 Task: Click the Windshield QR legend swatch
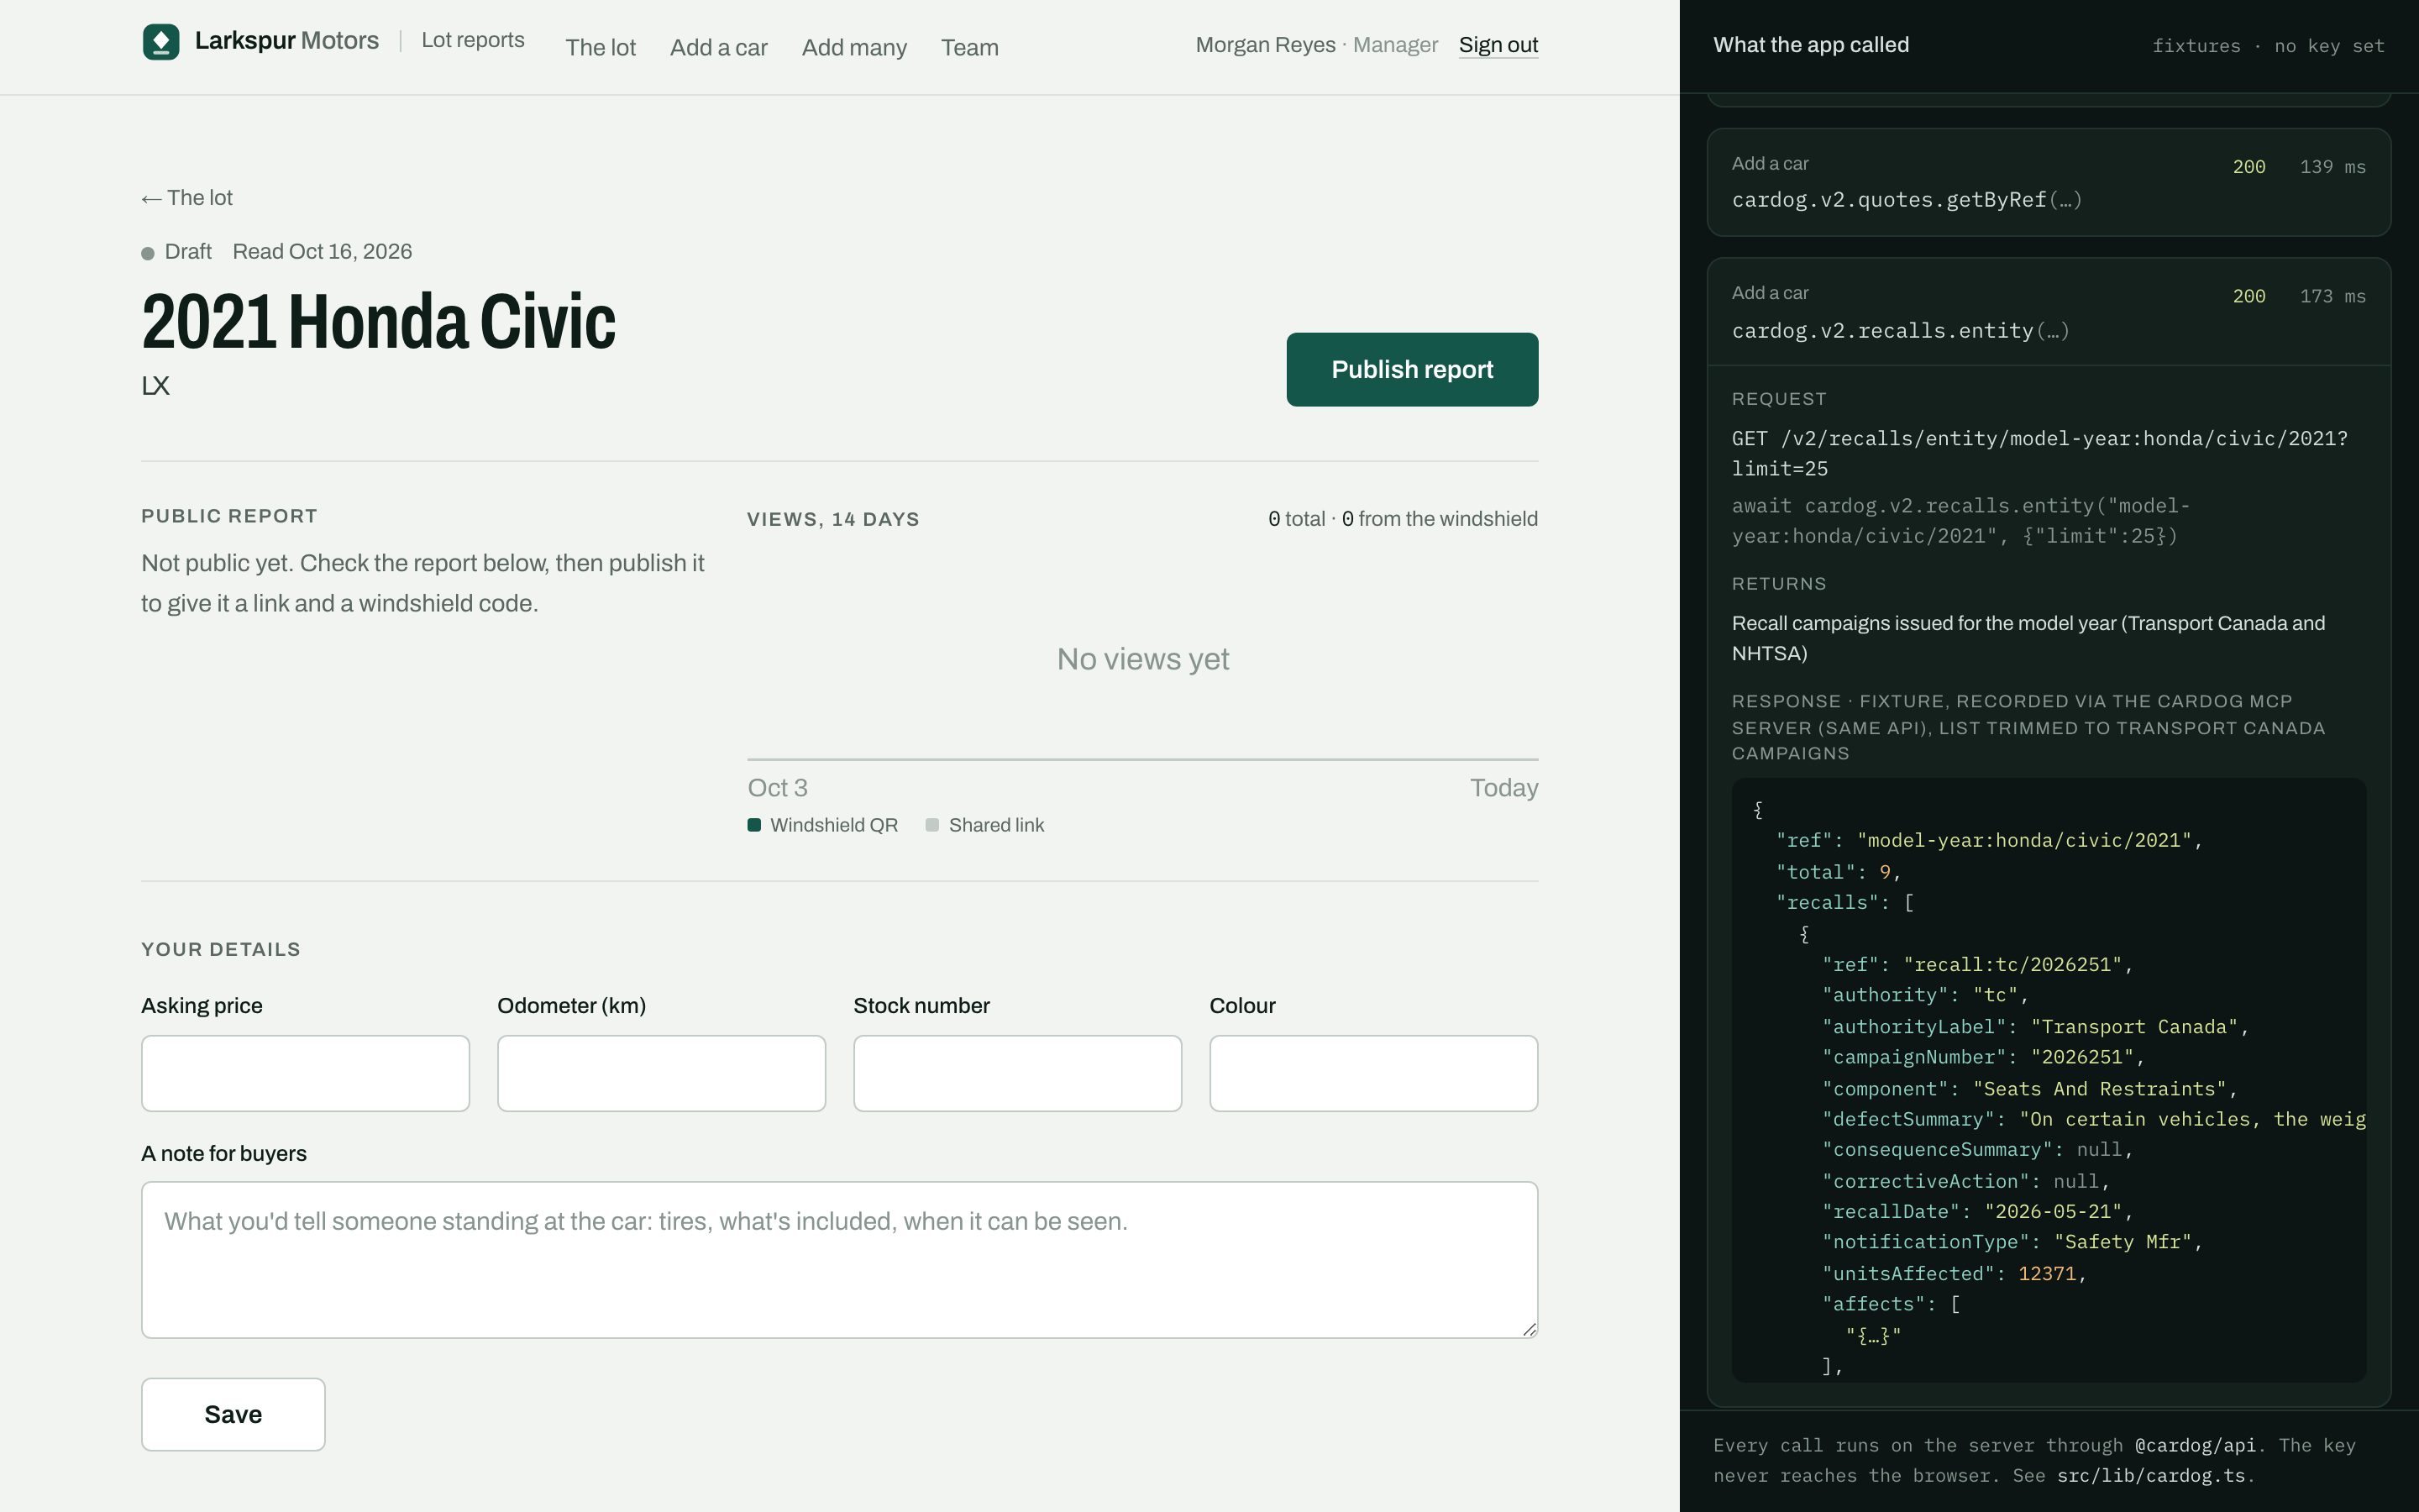point(755,825)
